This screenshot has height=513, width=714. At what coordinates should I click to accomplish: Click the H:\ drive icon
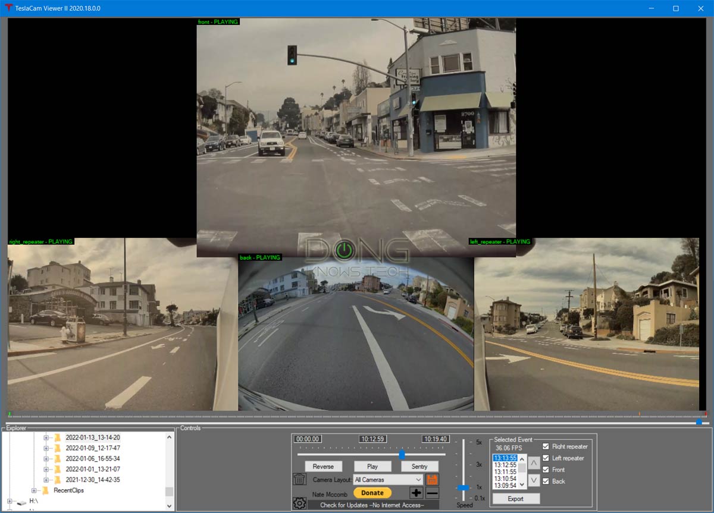click(21, 502)
